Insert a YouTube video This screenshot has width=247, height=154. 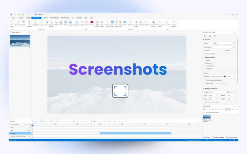tap(92, 23)
